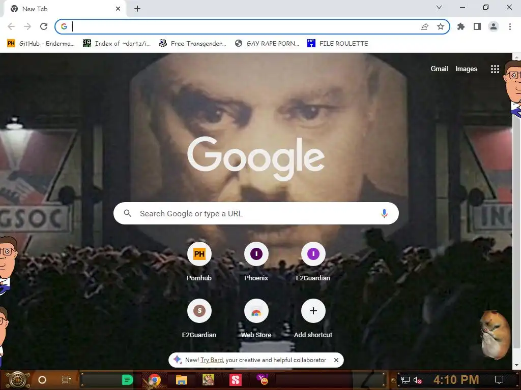Open the FILE ROULETTE bookmark

pos(338,44)
